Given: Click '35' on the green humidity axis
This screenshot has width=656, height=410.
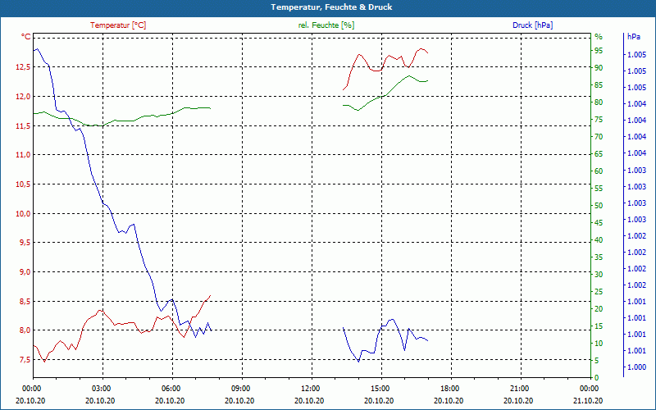Looking at the screenshot, I should 599,257.
